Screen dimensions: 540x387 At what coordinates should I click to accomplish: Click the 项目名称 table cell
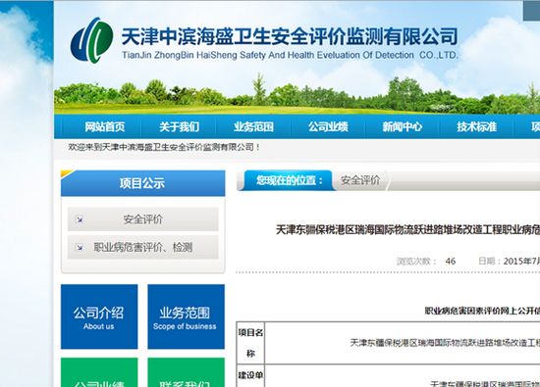pos(250,343)
